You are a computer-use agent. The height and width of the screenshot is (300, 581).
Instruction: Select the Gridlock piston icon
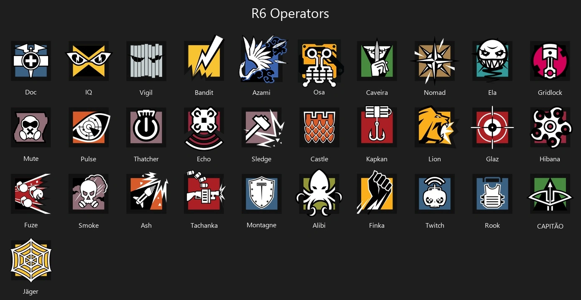point(550,61)
